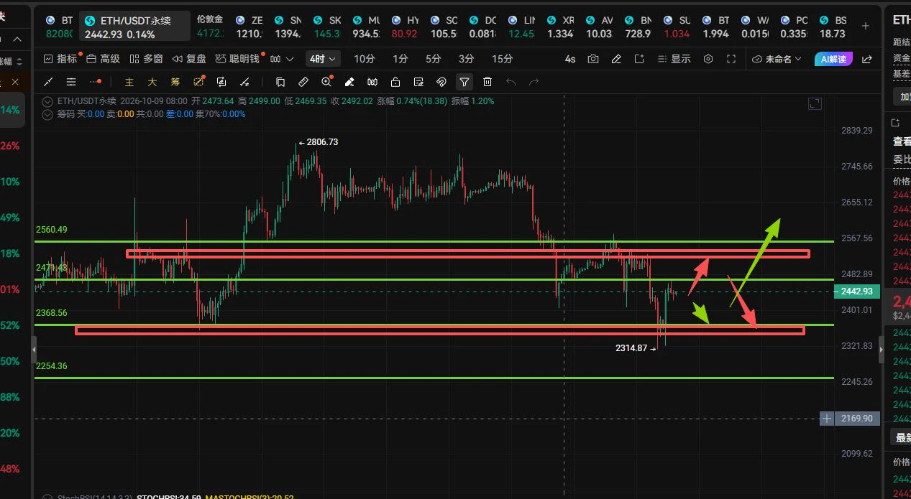911x499 pixels.
Task: Click the pencil edit icon in top toolbar
Action: [x=616, y=59]
